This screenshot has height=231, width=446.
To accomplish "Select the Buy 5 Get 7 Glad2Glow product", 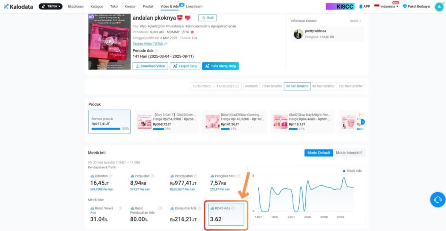I will 167,122.
